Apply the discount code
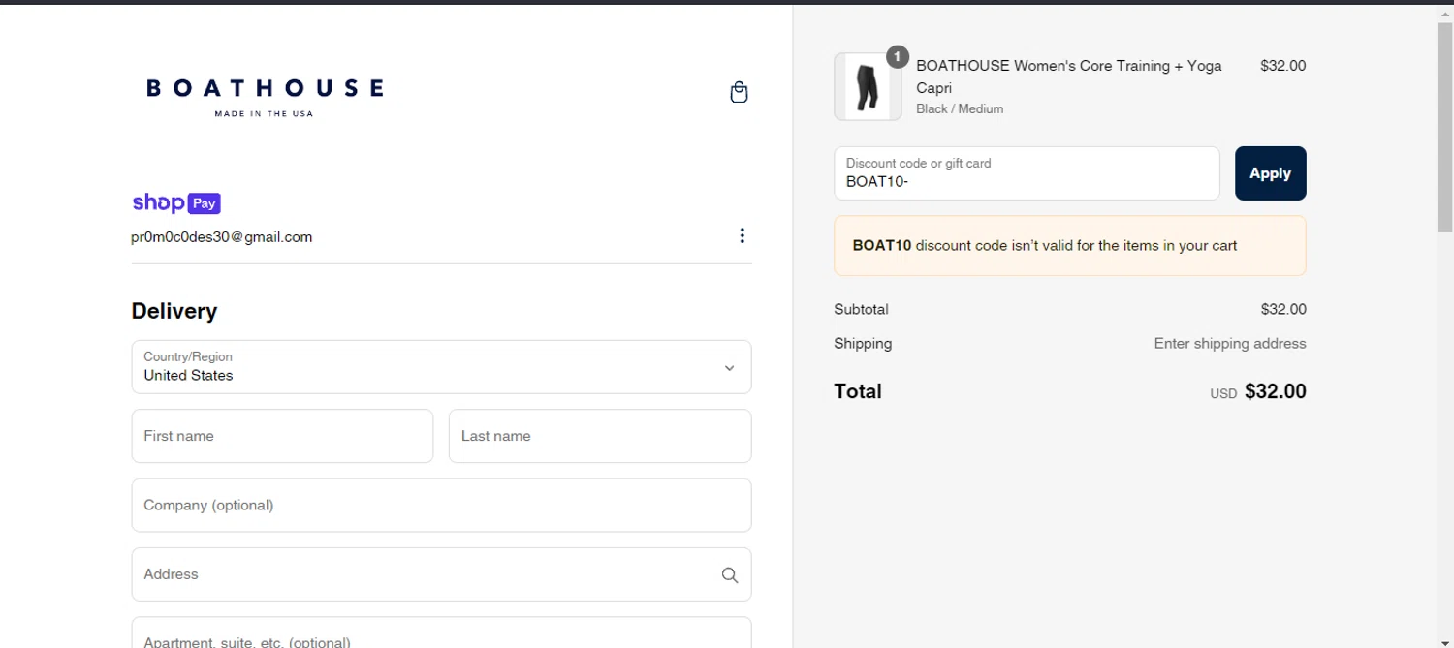Screen dimensions: 1454x648 (1270, 173)
